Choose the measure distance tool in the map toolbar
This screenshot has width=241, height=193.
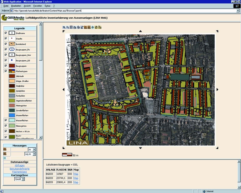[86, 27]
